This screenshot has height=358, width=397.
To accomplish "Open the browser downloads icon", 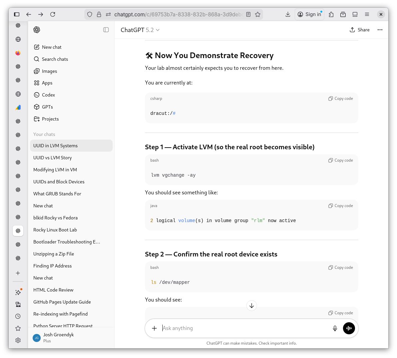I will 288,14.
